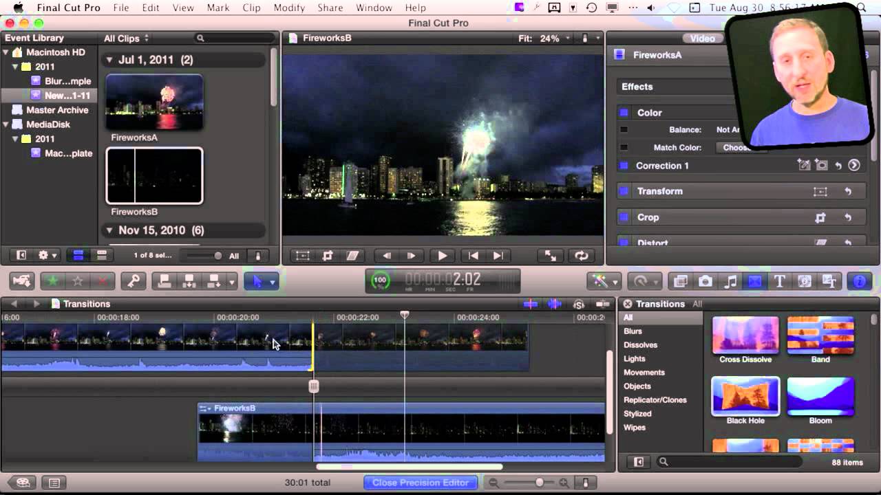Click Close Precision Editor button

421,483
